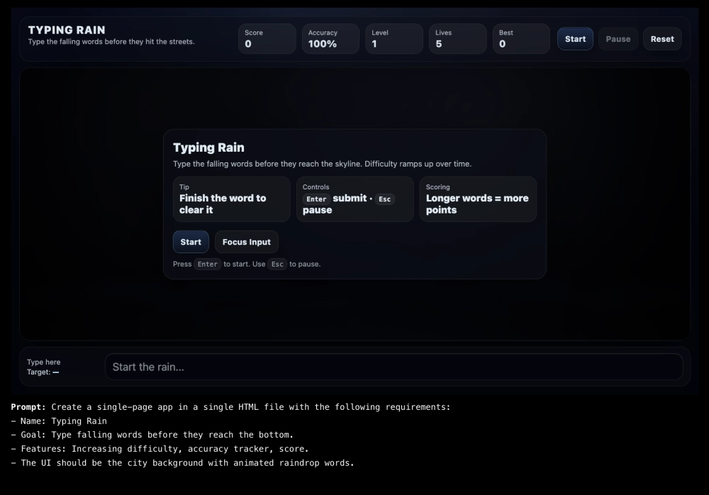Click the 'pause' text in the Controls card
Image resolution: width=709 pixels, height=495 pixels.
tap(317, 211)
